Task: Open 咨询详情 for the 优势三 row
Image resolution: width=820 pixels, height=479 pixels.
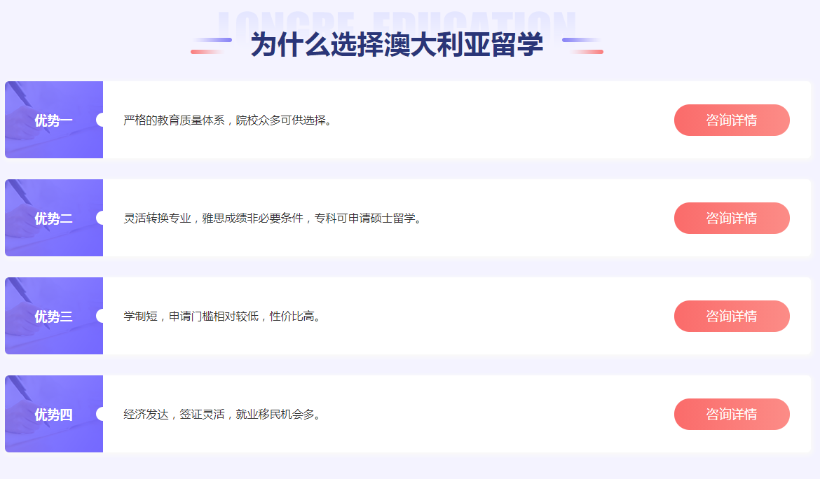Action: (731, 316)
